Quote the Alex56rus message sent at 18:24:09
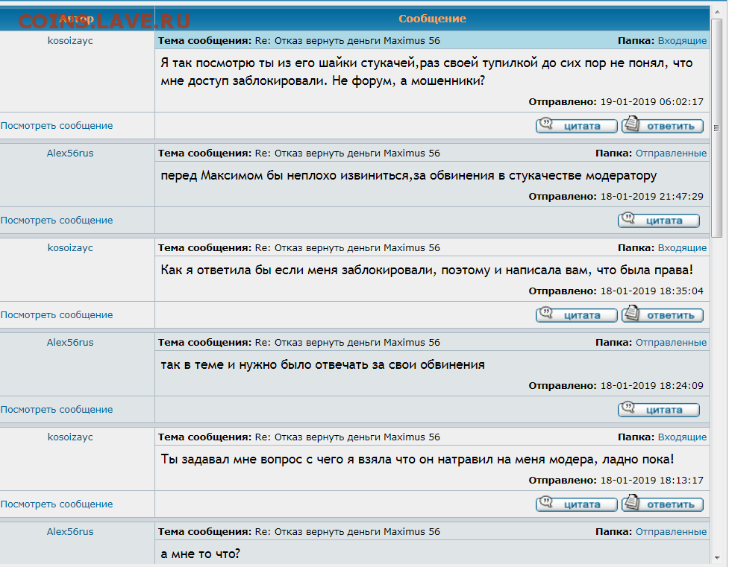The height and width of the screenshot is (567, 729). click(658, 410)
